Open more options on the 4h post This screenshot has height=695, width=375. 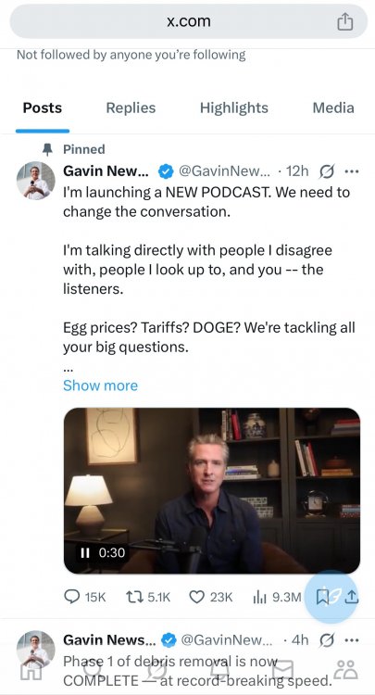coord(352,640)
